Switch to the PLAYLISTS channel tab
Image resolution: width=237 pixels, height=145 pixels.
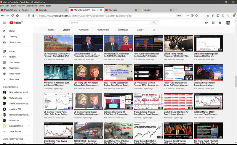point(83,30)
